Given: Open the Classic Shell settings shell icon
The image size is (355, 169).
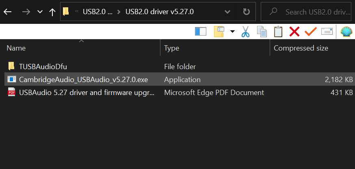Looking at the screenshot, I should tap(346, 32).
